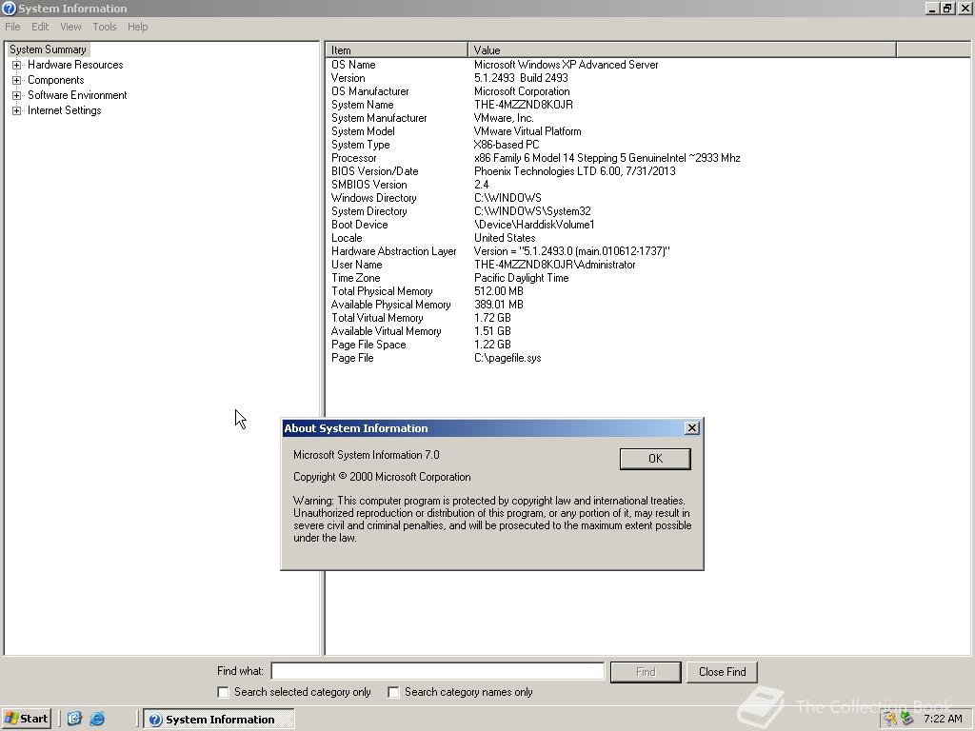Select Components label in tree

[56, 80]
